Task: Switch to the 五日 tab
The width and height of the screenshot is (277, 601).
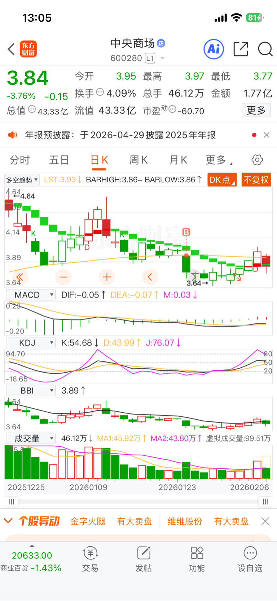Action: tap(59, 160)
